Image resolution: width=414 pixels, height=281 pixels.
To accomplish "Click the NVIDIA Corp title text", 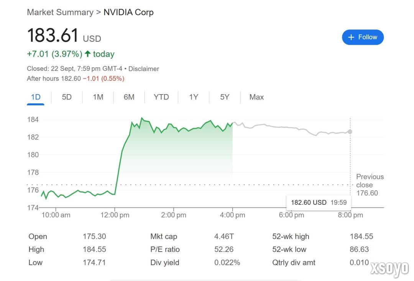I will (x=129, y=12).
